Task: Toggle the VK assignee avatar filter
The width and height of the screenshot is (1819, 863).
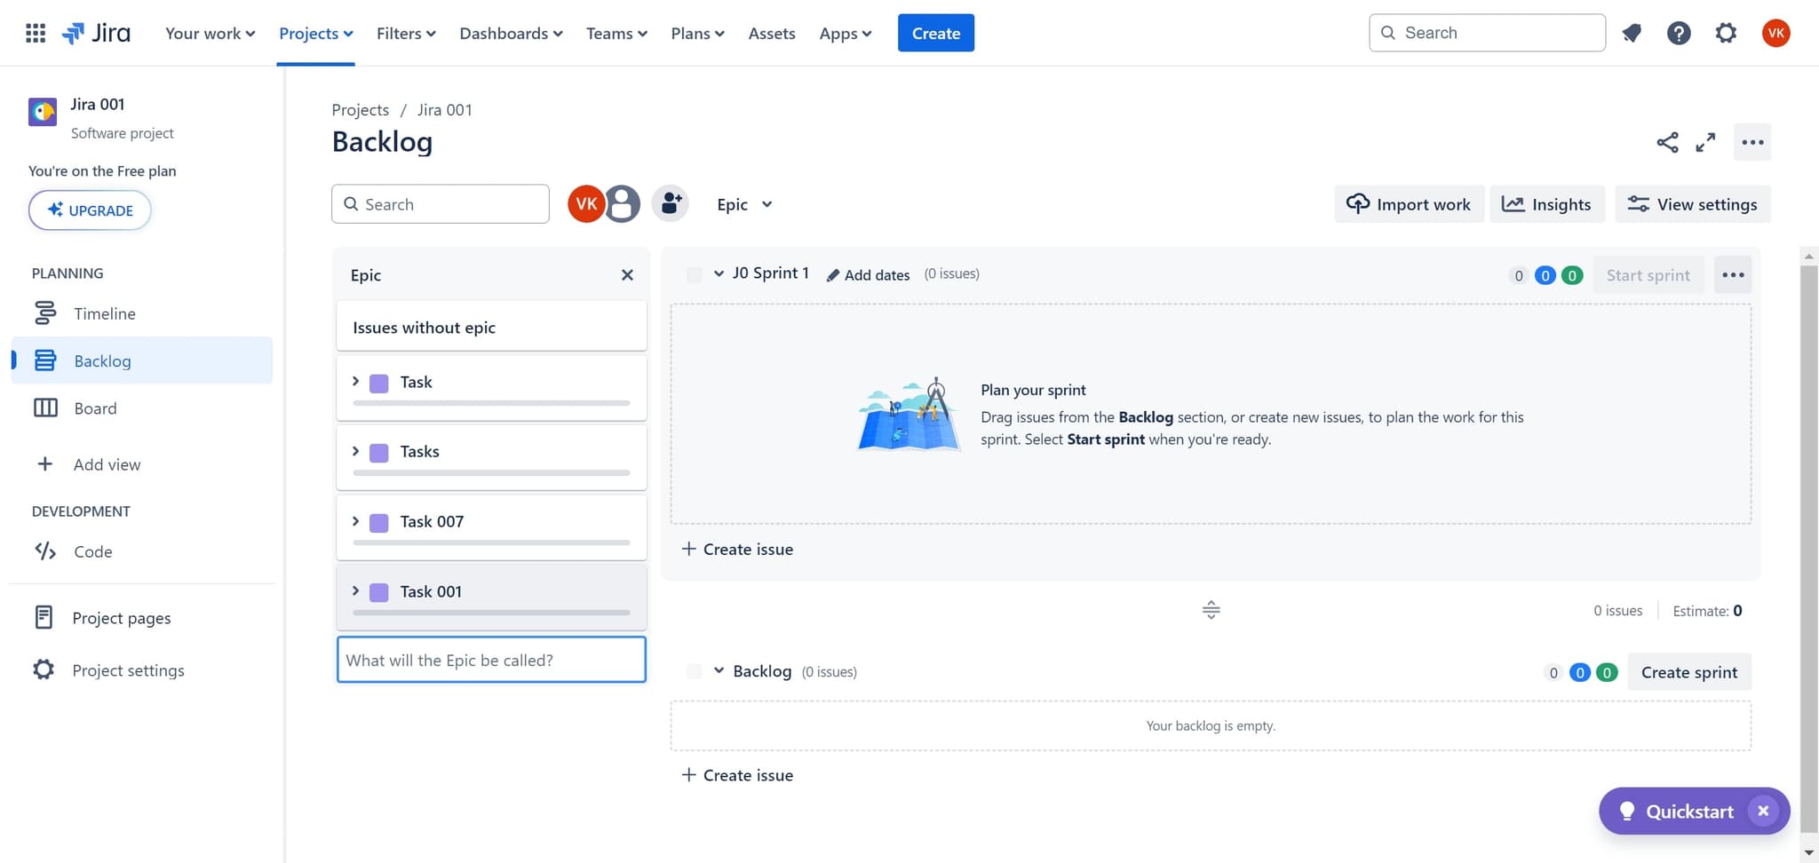Action: click(x=585, y=204)
